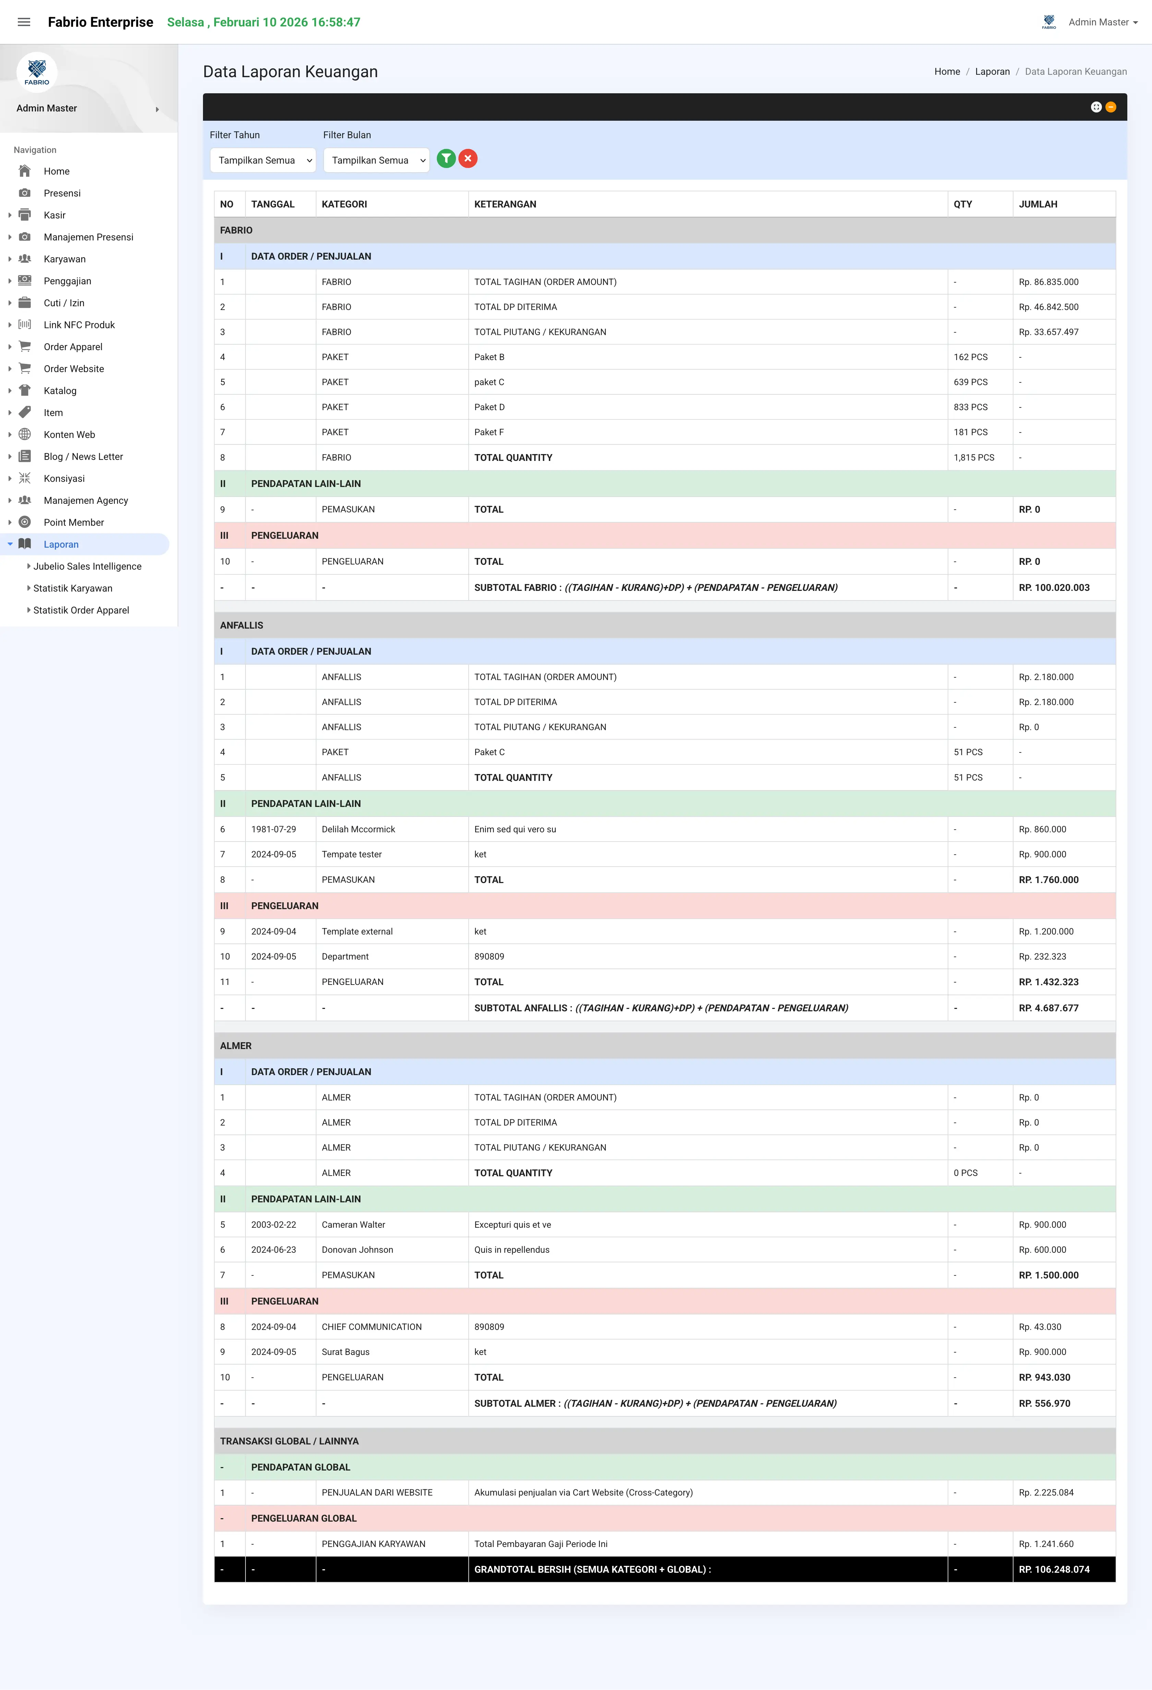Collapse the Laporan menu section
The height and width of the screenshot is (1690, 1152).
click(x=84, y=544)
